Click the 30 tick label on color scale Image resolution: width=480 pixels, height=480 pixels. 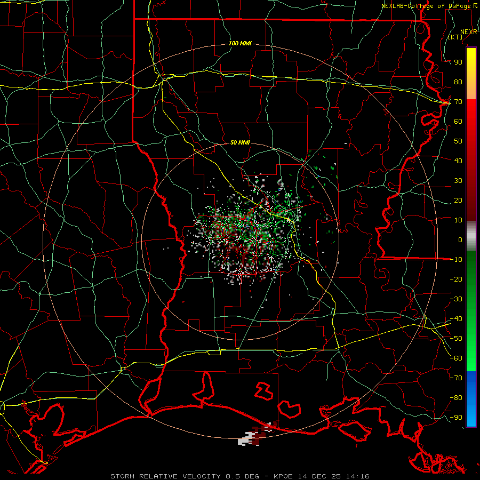458,181
